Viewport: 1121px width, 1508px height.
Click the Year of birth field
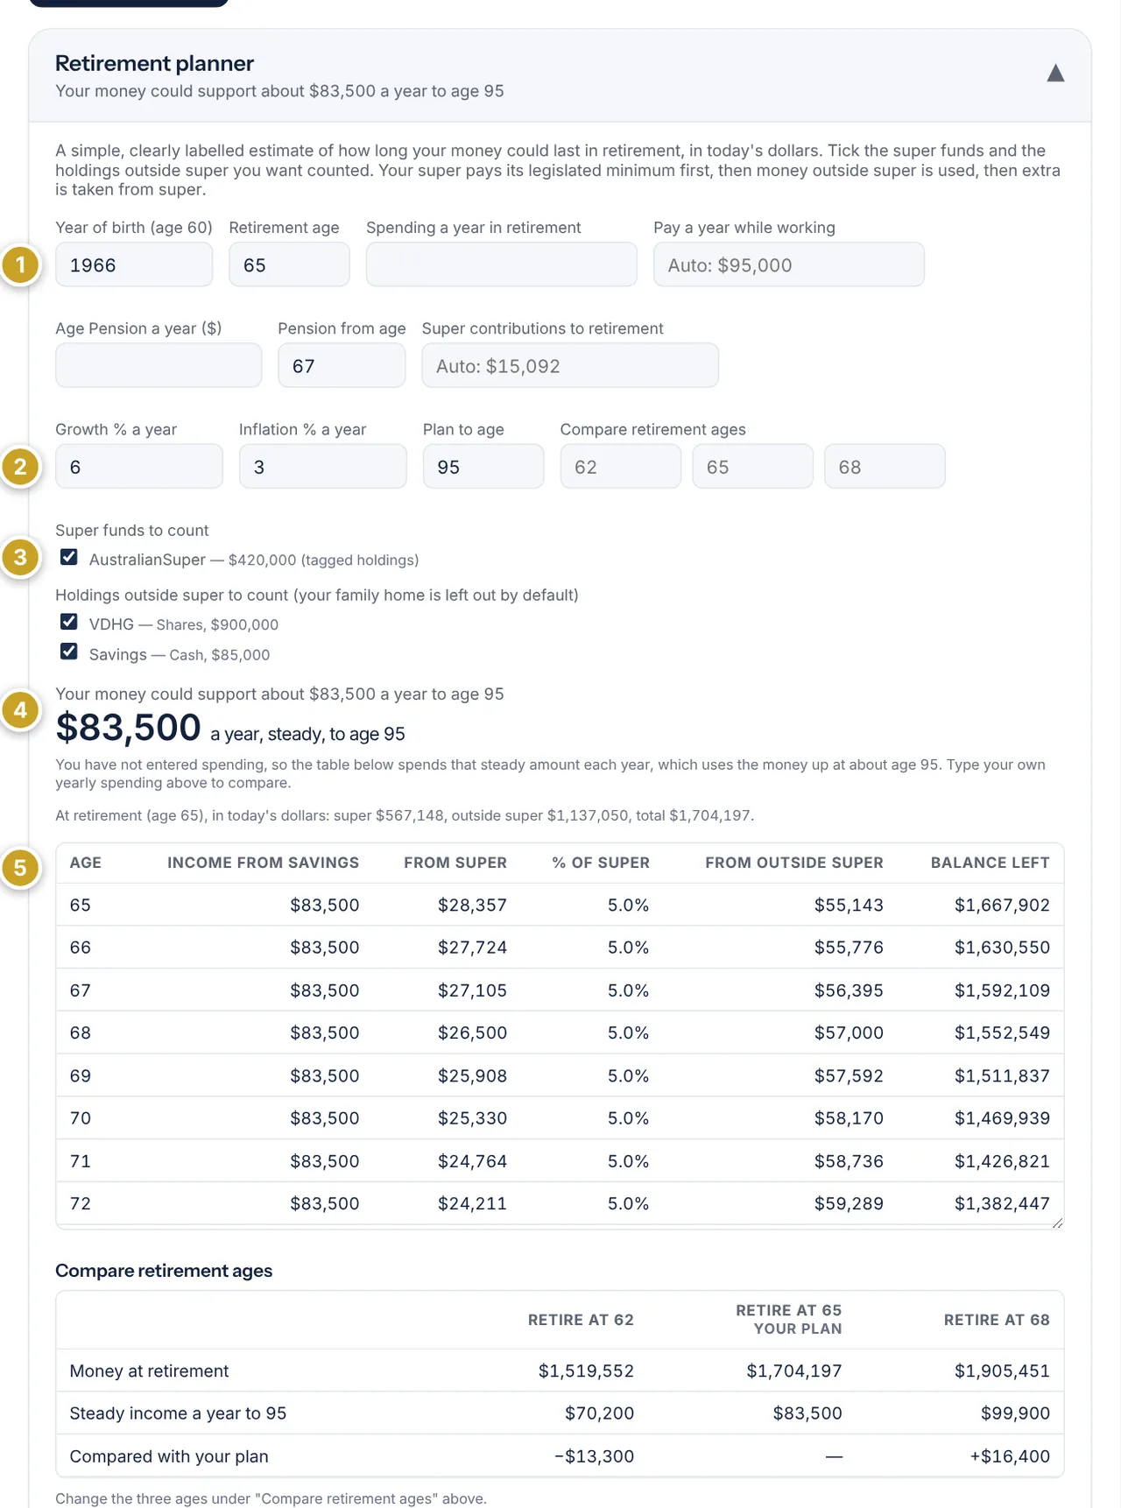point(134,264)
